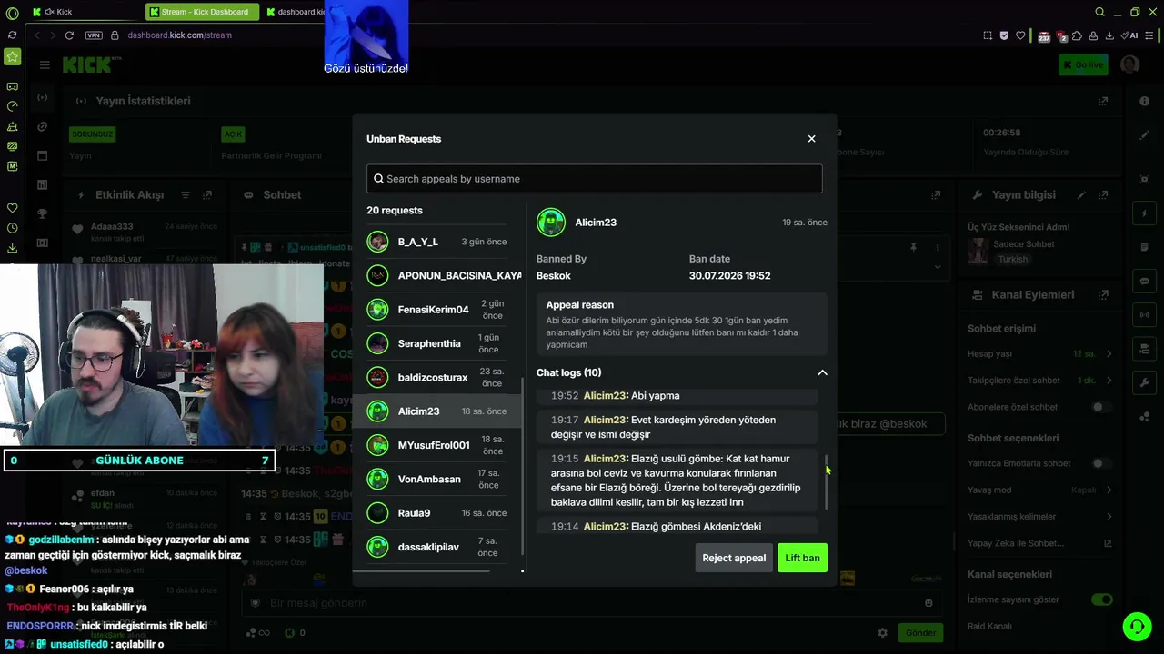Screen dimensions: 1164x654
Task: Open GX Control speedometer in Opera sidebar
Action: 12,106
